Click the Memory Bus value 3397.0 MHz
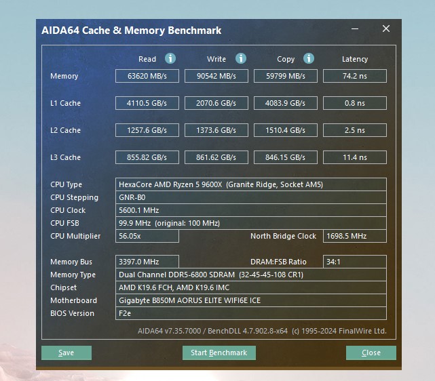 tap(147, 262)
